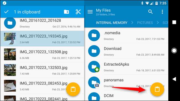
Task: Create new folder via folder-plus icon
Action: click(x=66, y=12)
